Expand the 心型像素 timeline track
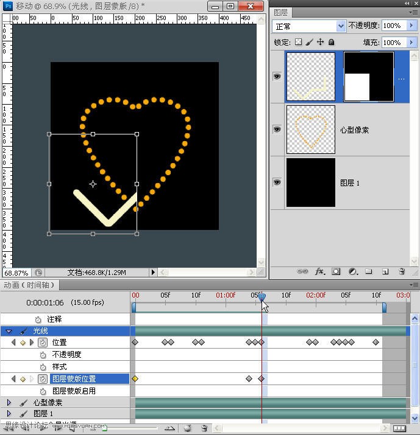 click(9, 403)
